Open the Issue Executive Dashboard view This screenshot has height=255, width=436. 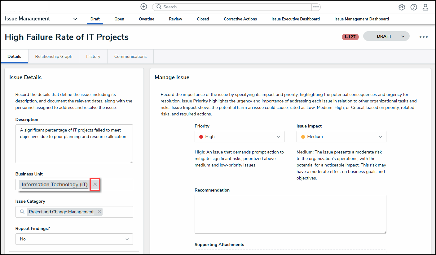click(x=296, y=19)
